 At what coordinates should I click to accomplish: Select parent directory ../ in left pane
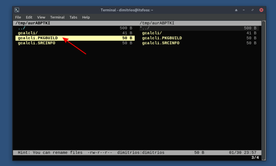75,28
